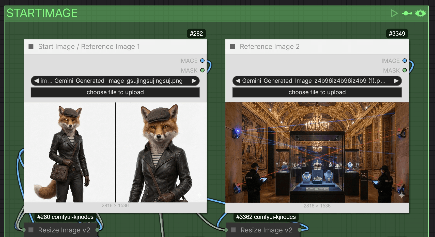Screen dimensions: 435x237
Task: Click the 2816 × 1536 size label under gallery image
Action: 317,206
